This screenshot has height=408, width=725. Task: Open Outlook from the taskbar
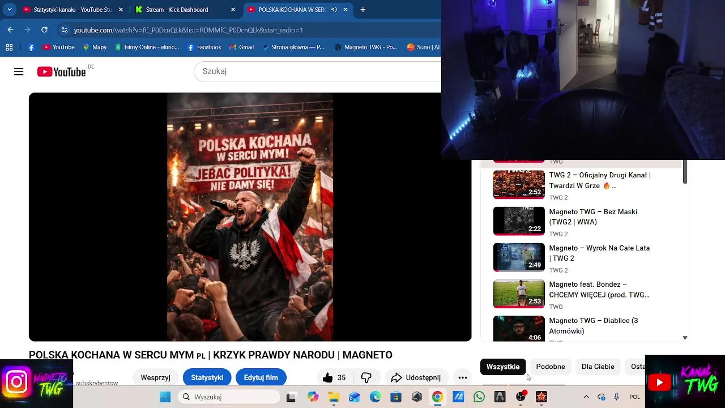(355, 397)
